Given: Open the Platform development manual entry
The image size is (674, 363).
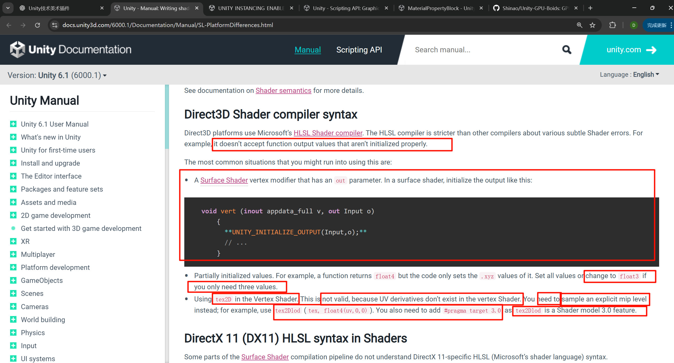Looking at the screenshot, I should point(55,267).
